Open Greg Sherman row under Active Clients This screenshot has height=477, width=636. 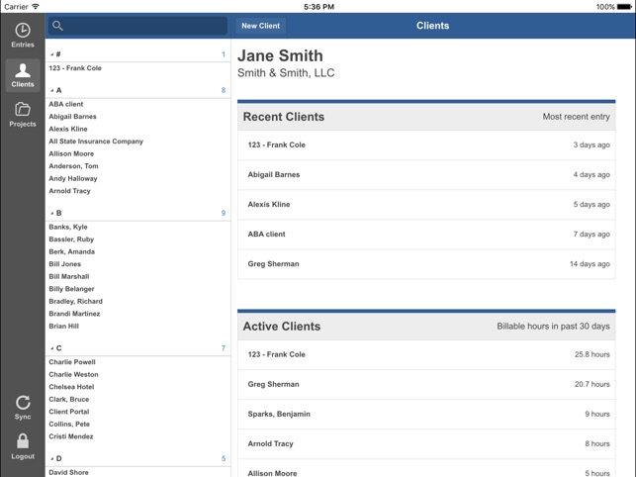tap(426, 384)
